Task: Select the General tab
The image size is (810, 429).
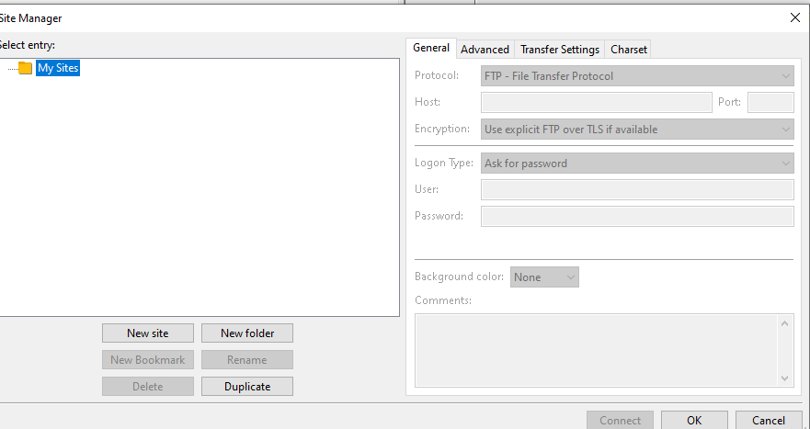Action: click(431, 48)
